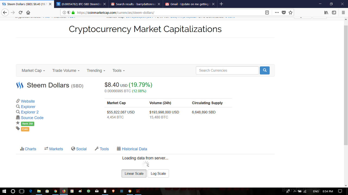Go back with the browser back arrow
Image resolution: width=348 pixels, height=195 pixels.
coord(5,12)
